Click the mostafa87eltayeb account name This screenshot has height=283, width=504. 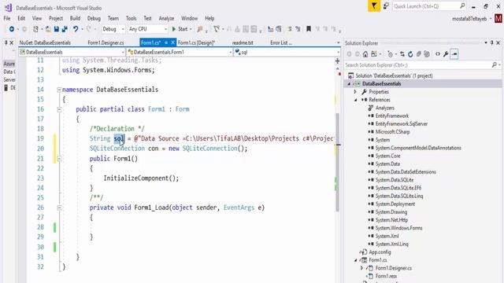pyautogui.click(x=469, y=19)
